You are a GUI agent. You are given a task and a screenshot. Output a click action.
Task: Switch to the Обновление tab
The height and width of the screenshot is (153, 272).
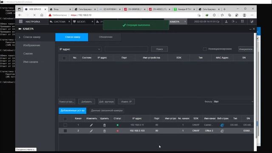click(x=105, y=37)
